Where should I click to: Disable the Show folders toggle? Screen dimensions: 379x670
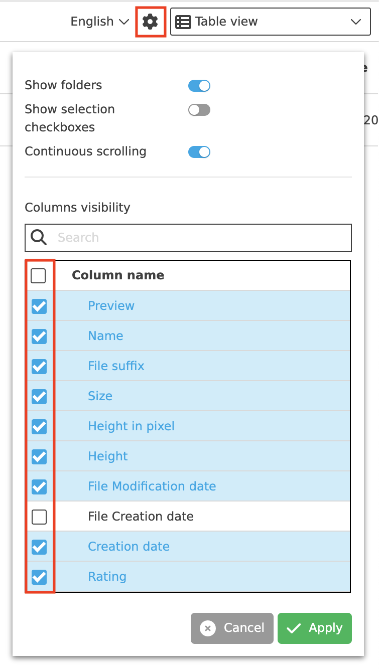click(x=199, y=85)
